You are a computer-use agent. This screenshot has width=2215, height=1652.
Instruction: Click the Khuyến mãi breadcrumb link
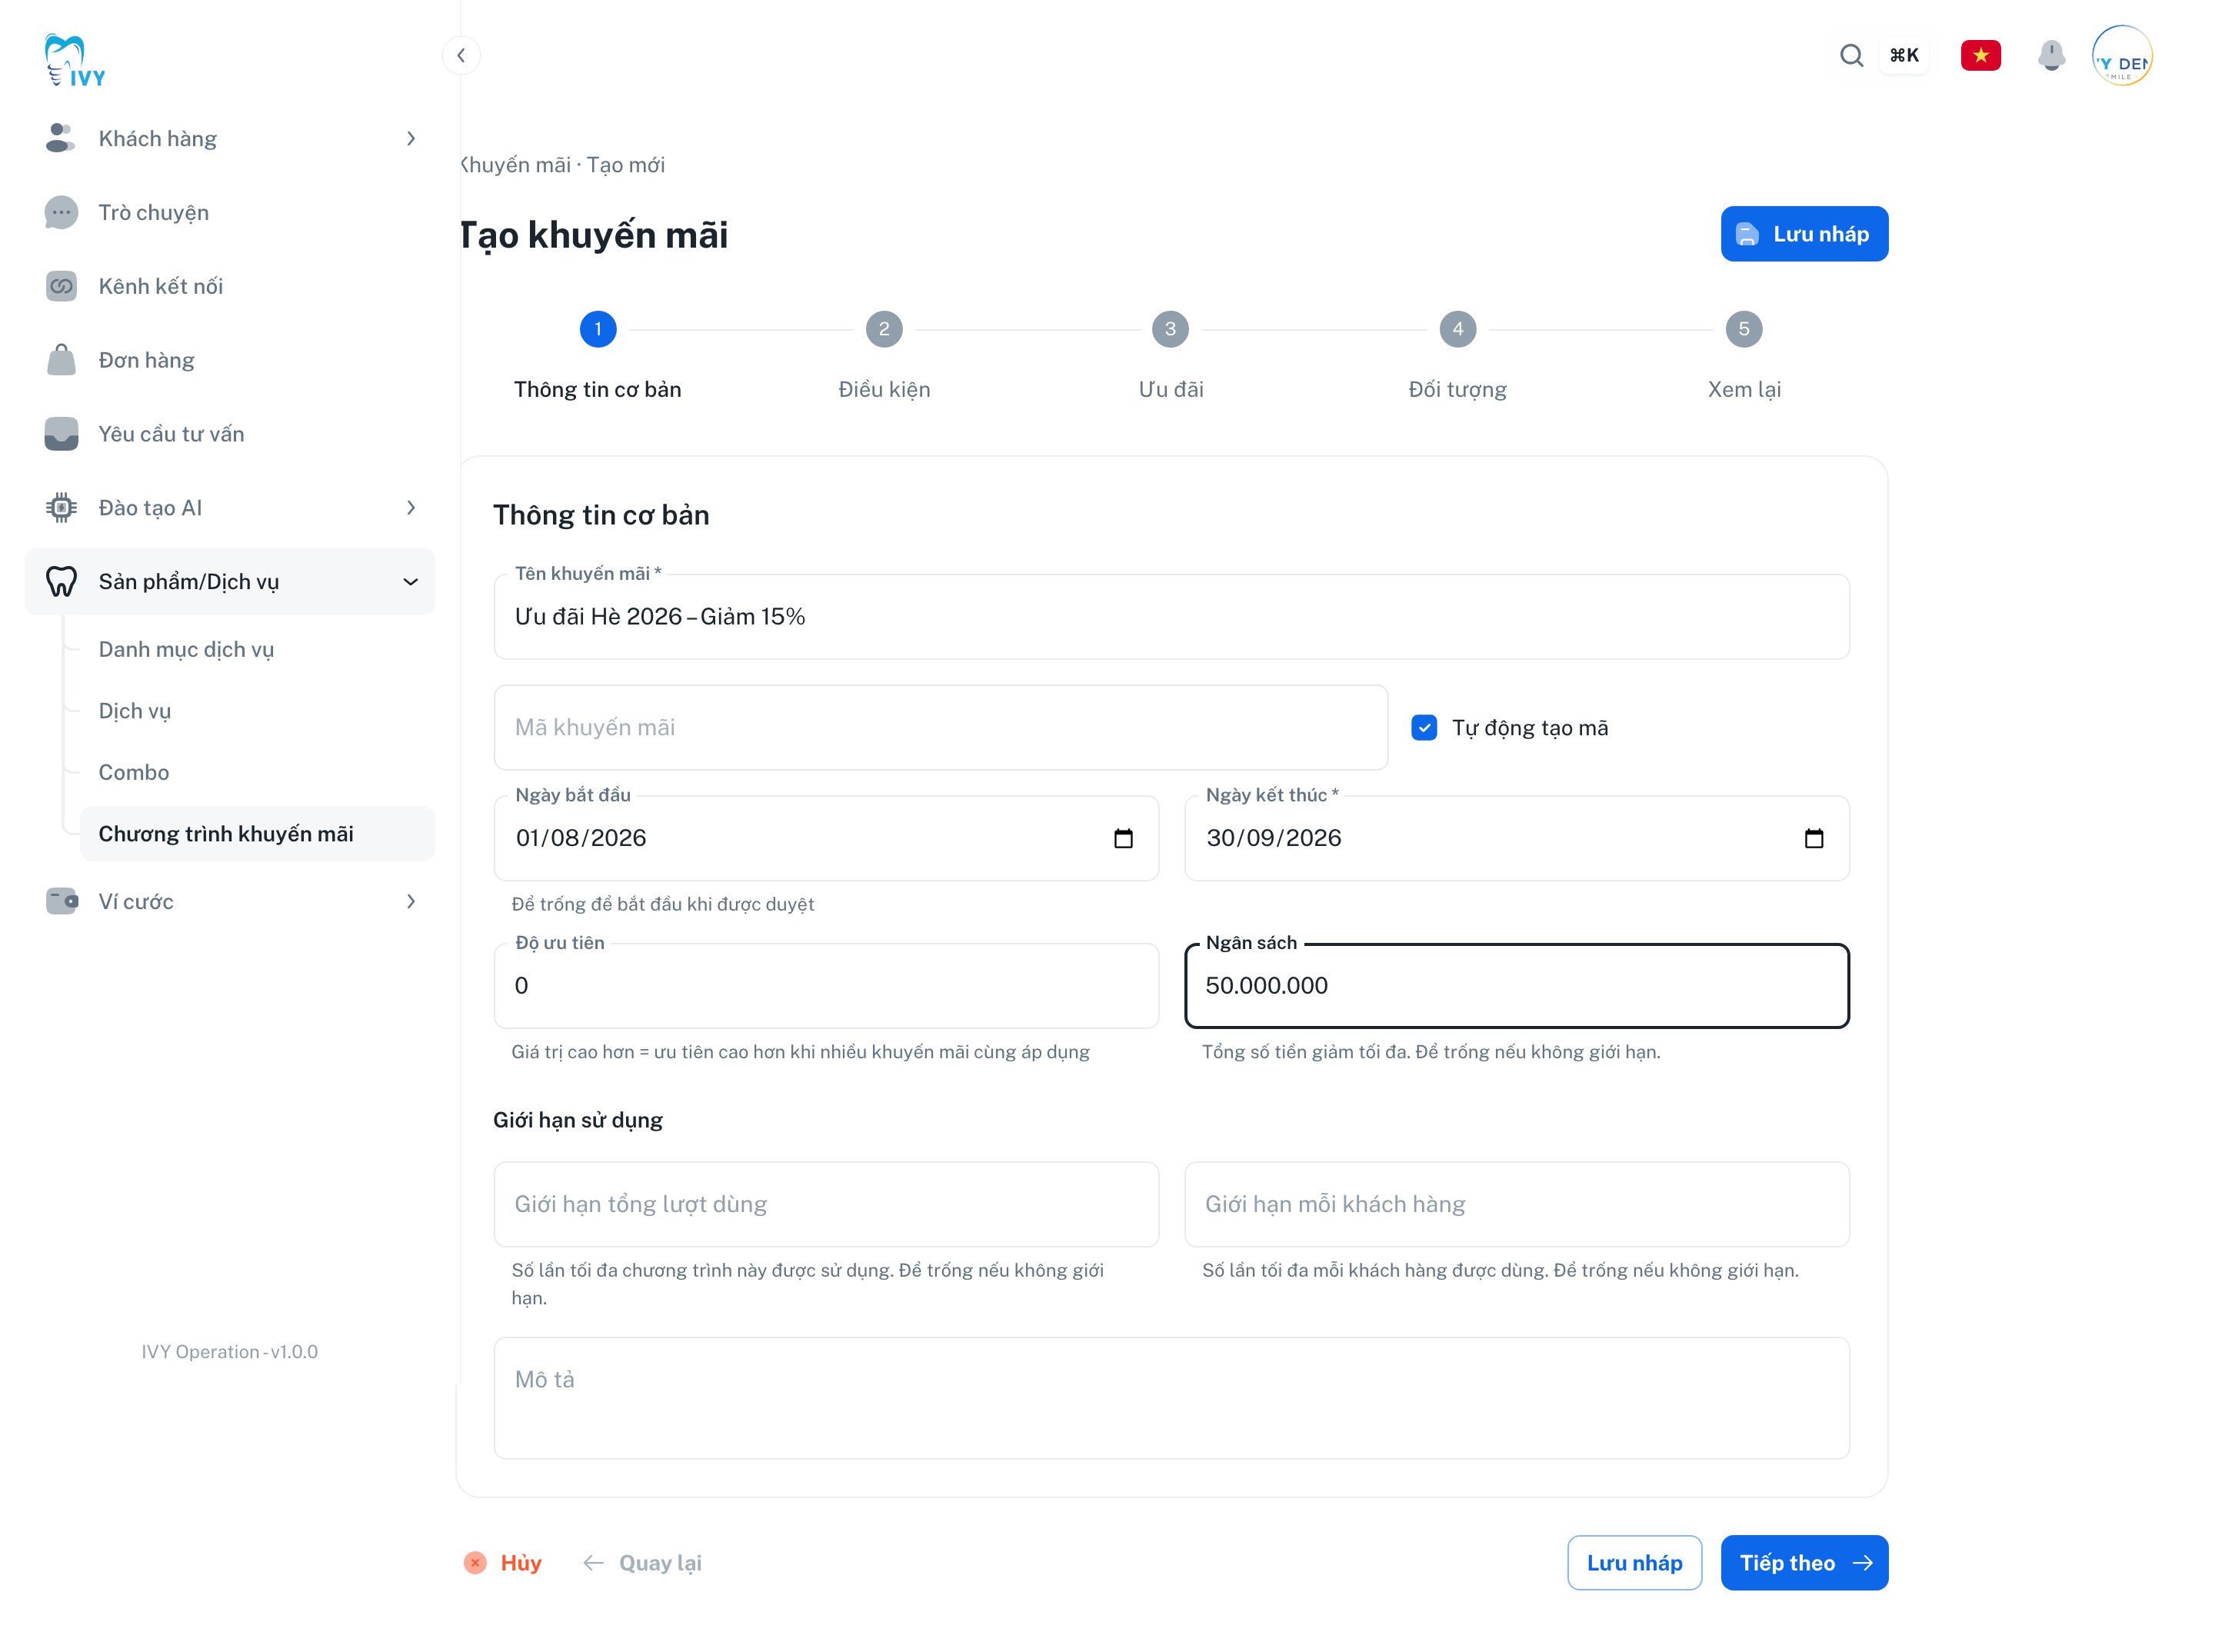[516, 165]
